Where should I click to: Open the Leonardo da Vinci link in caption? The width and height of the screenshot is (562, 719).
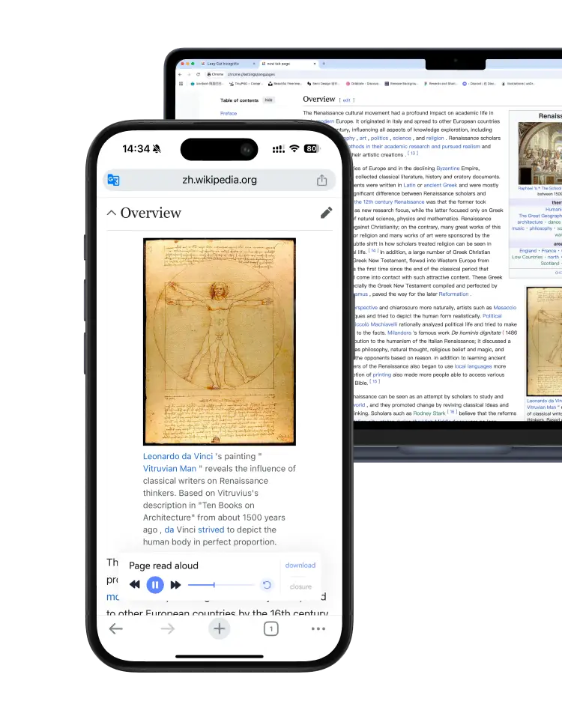pos(178,456)
